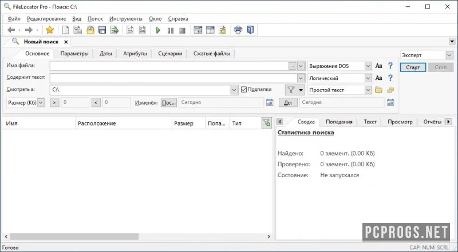Image resolution: width=458 pixels, height=252 pixels.
Task: Click the Старт button
Action: (413, 67)
